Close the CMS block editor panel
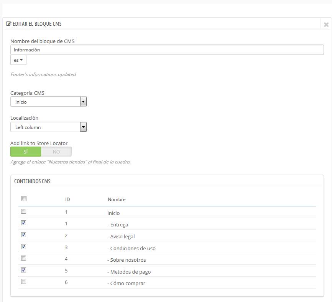The width and height of the screenshot is (332, 302). tap(326, 25)
